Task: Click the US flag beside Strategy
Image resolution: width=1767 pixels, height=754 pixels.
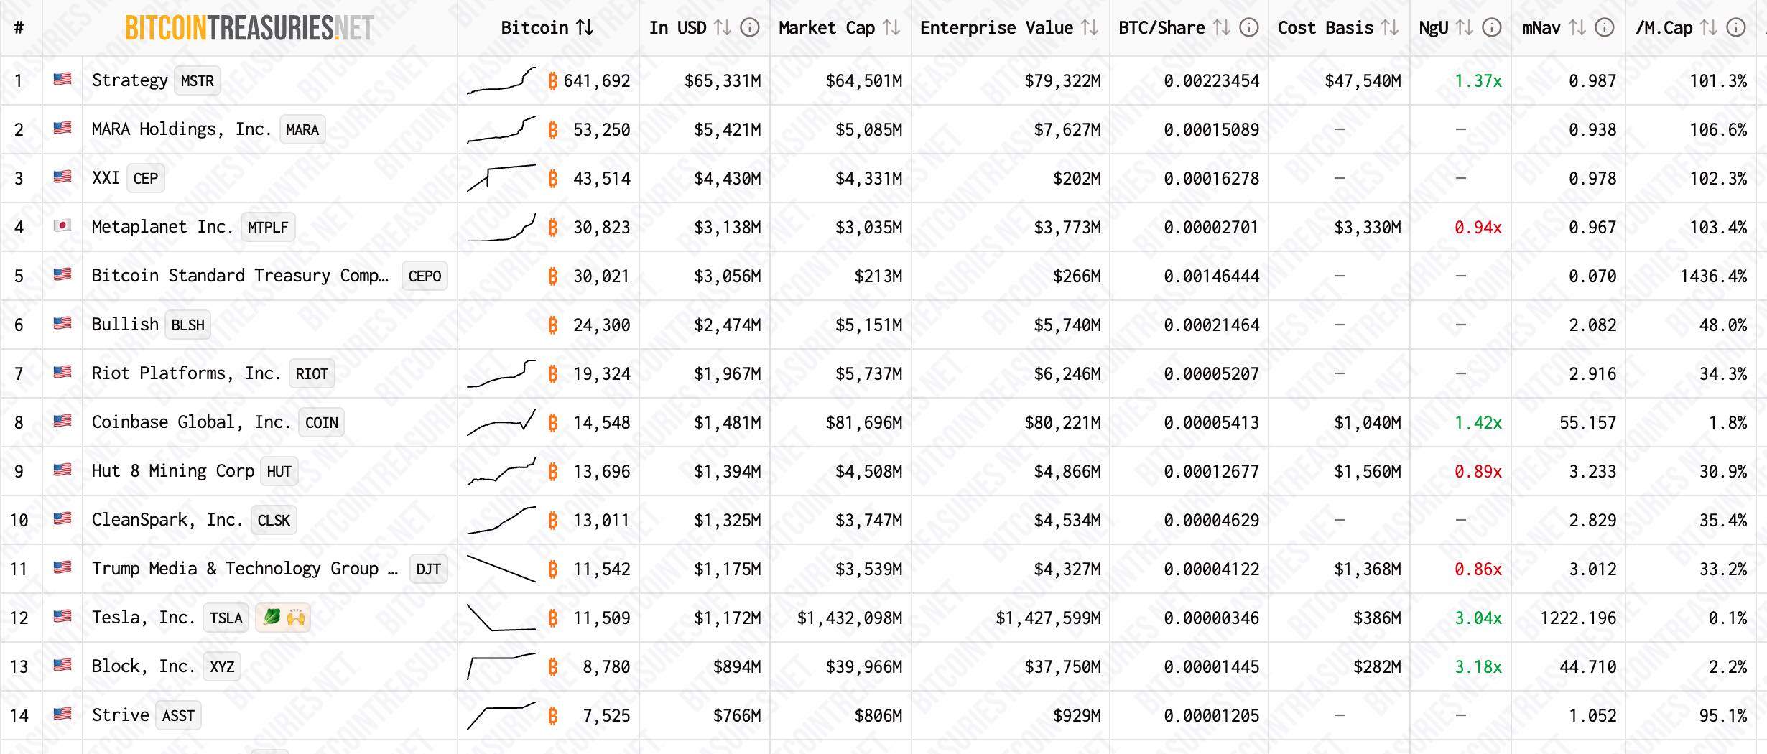Action: tap(62, 80)
